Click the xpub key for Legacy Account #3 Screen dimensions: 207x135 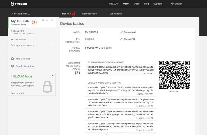[121, 115]
